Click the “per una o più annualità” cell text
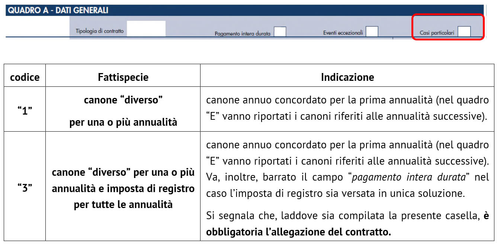The width and height of the screenshot is (497, 244). (x=123, y=122)
